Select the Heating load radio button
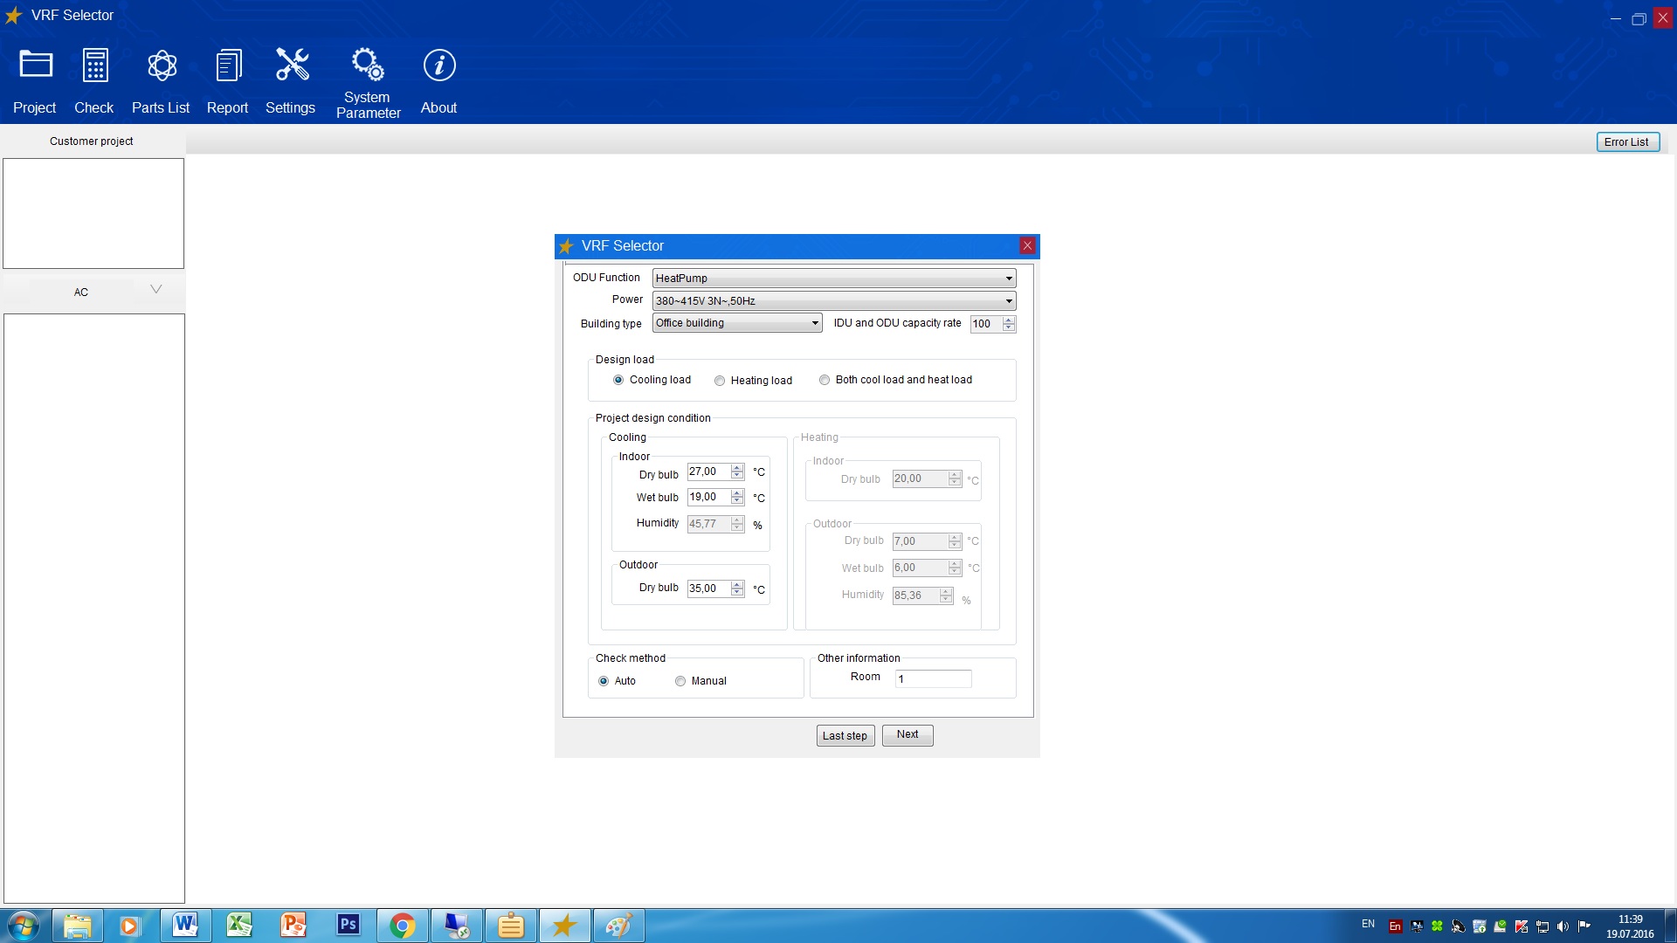 click(x=720, y=381)
